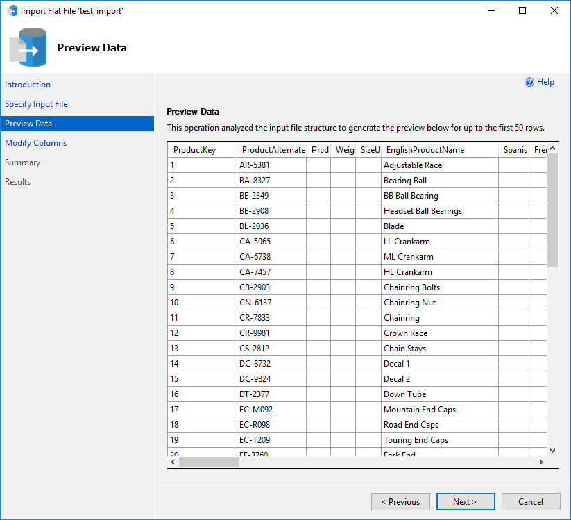Click the vertical scrollbar down arrow

pyautogui.click(x=552, y=450)
